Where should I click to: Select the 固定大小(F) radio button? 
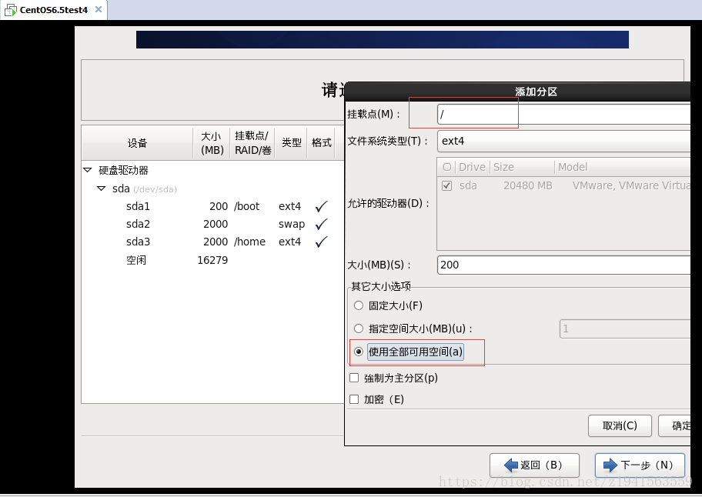(x=359, y=305)
